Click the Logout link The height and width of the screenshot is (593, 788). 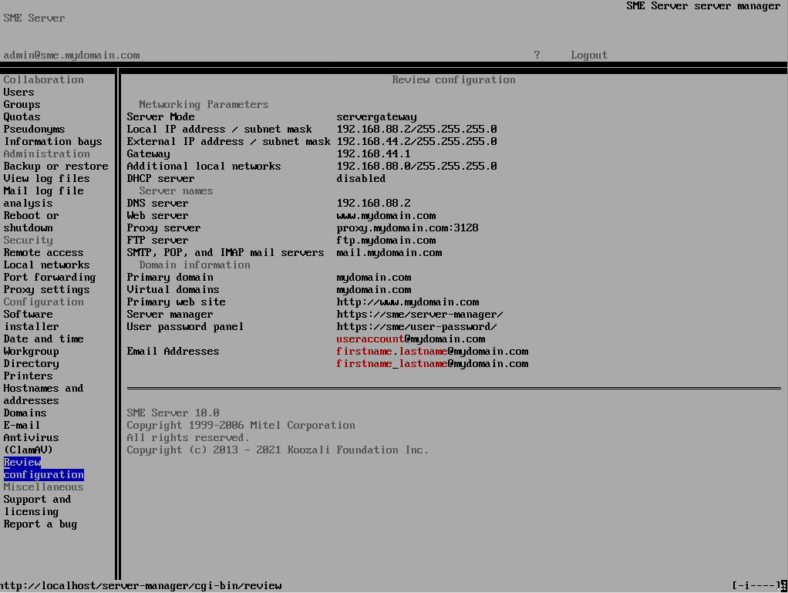pyautogui.click(x=588, y=55)
